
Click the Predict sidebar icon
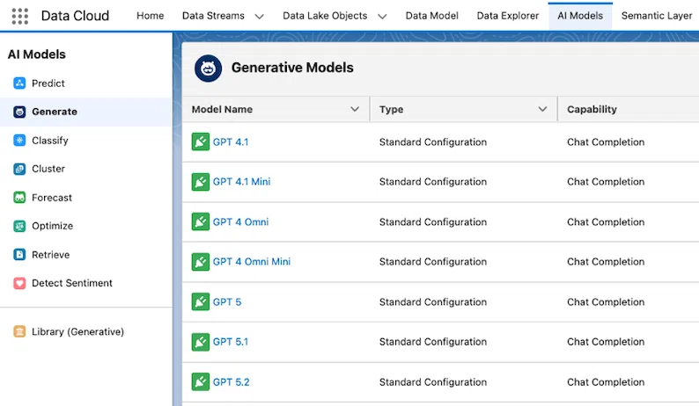click(x=19, y=83)
